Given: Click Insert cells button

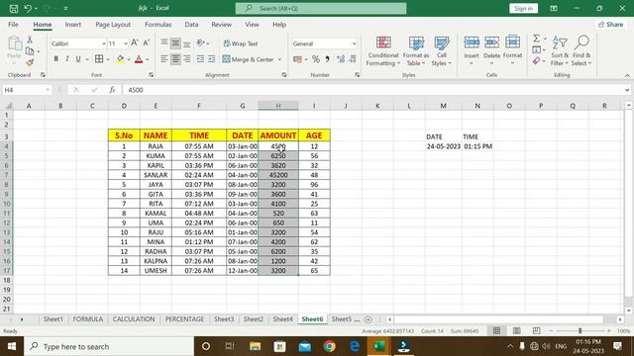Looking at the screenshot, I should pyautogui.click(x=472, y=50).
